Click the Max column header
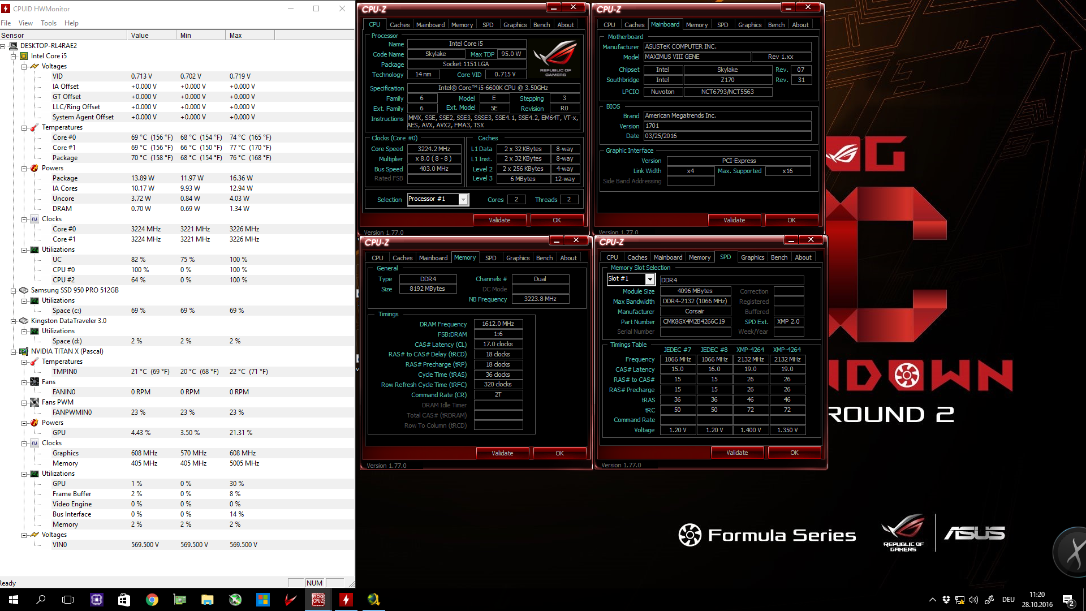This screenshot has height=611, width=1086. [x=250, y=35]
